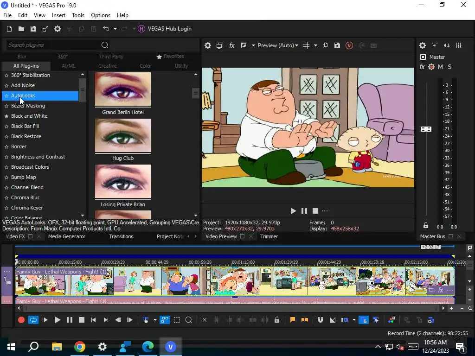Mute the Master bus with M
Screen dimensions: 475x356
440,67
